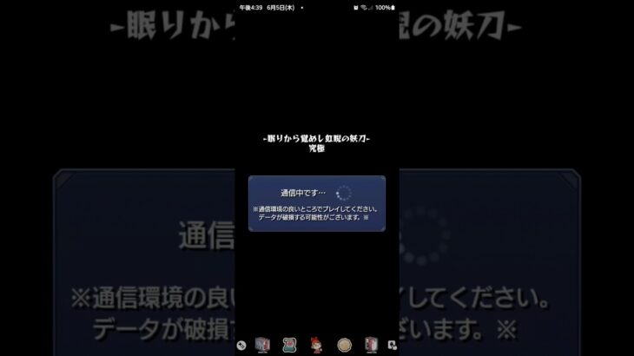Viewport: 634px width, 356px height.
Task: Tap the 究極 difficulty label
Action: 317,148
